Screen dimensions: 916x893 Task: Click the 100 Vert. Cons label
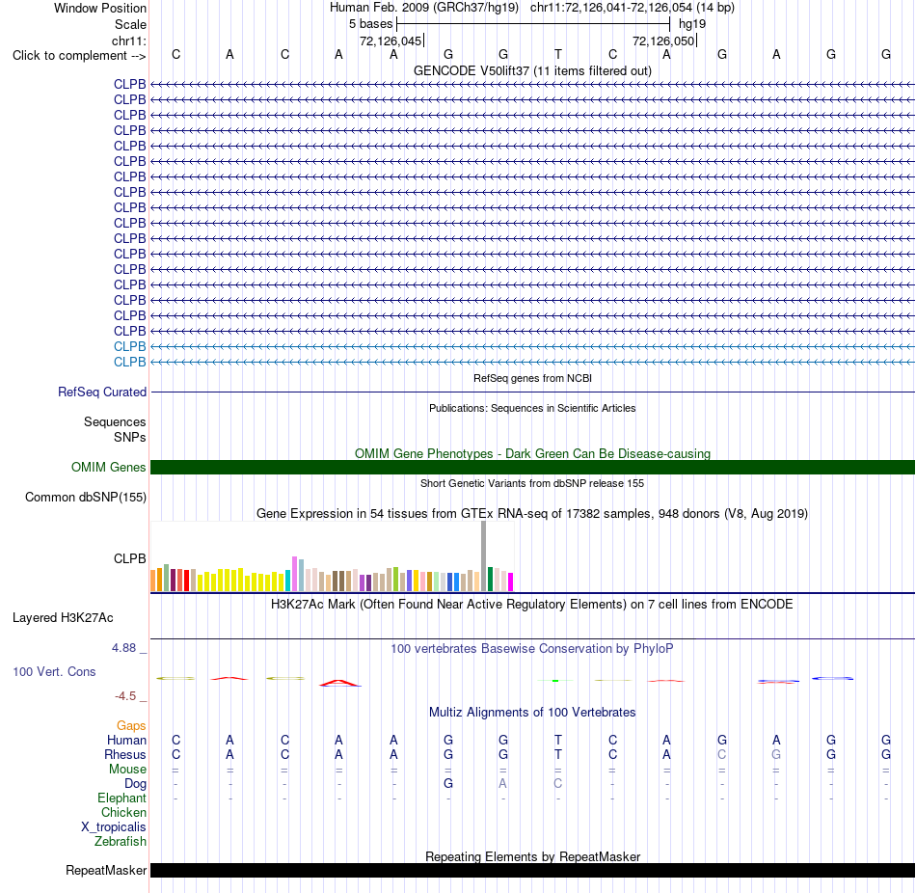click(54, 672)
